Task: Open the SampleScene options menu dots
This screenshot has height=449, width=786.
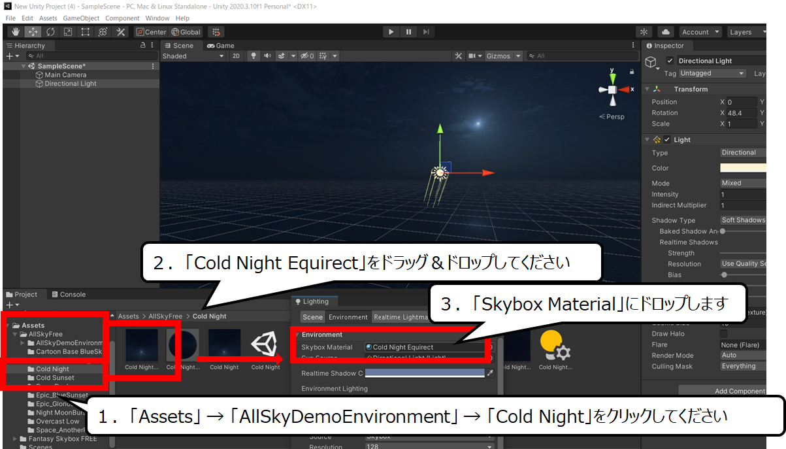Action: click(154, 66)
